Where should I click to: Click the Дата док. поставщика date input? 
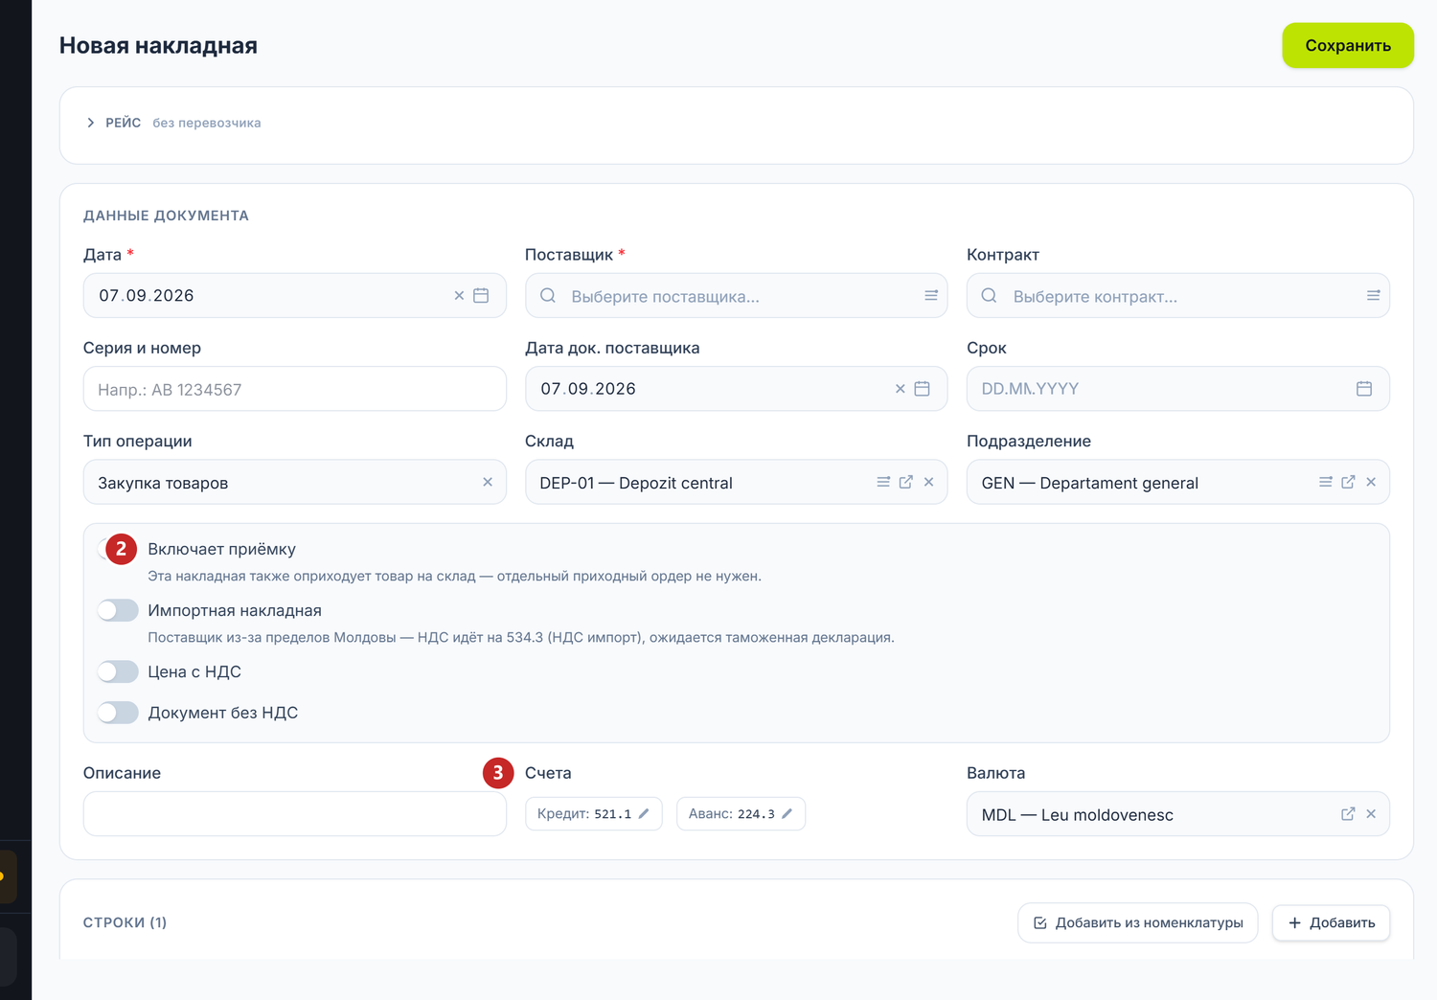(736, 389)
